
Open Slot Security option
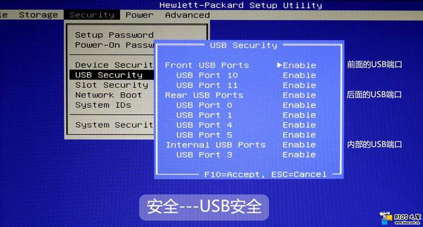click(112, 85)
